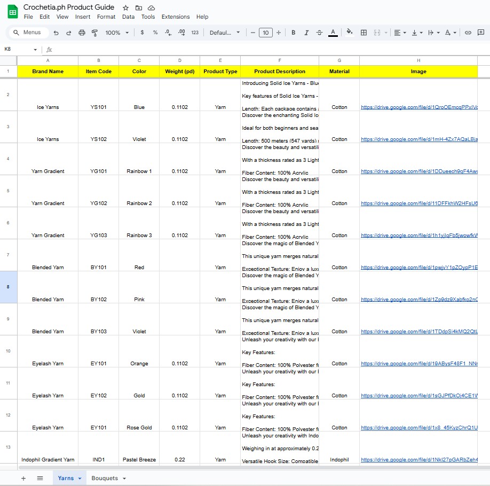The width and height of the screenshot is (490, 486).
Task: Open the Format menu
Action: coord(106,17)
